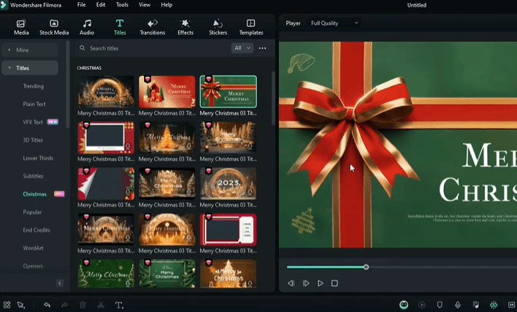Click the add text icon in timeline toolbar
The height and width of the screenshot is (312, 517).
tap(119, 305)
